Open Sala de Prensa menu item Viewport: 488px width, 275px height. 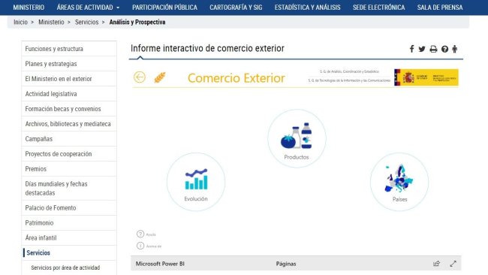pos(440,8)
